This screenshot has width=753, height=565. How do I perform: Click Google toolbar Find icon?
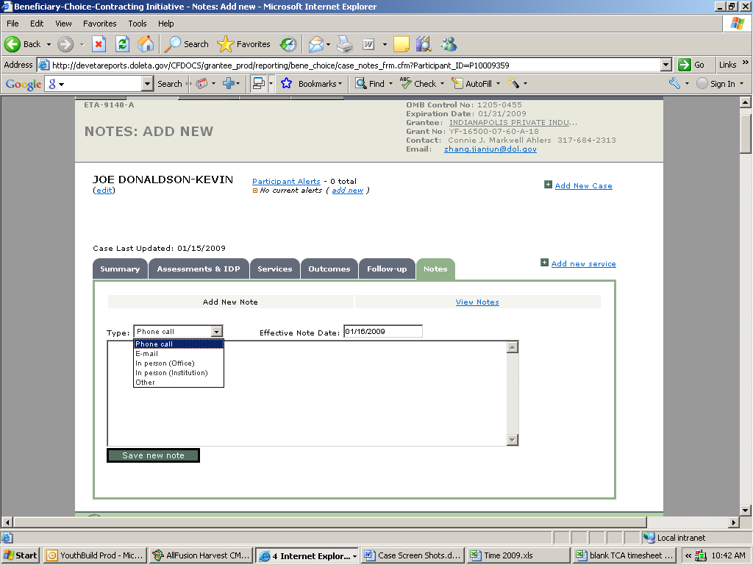[x=360, y=84]
